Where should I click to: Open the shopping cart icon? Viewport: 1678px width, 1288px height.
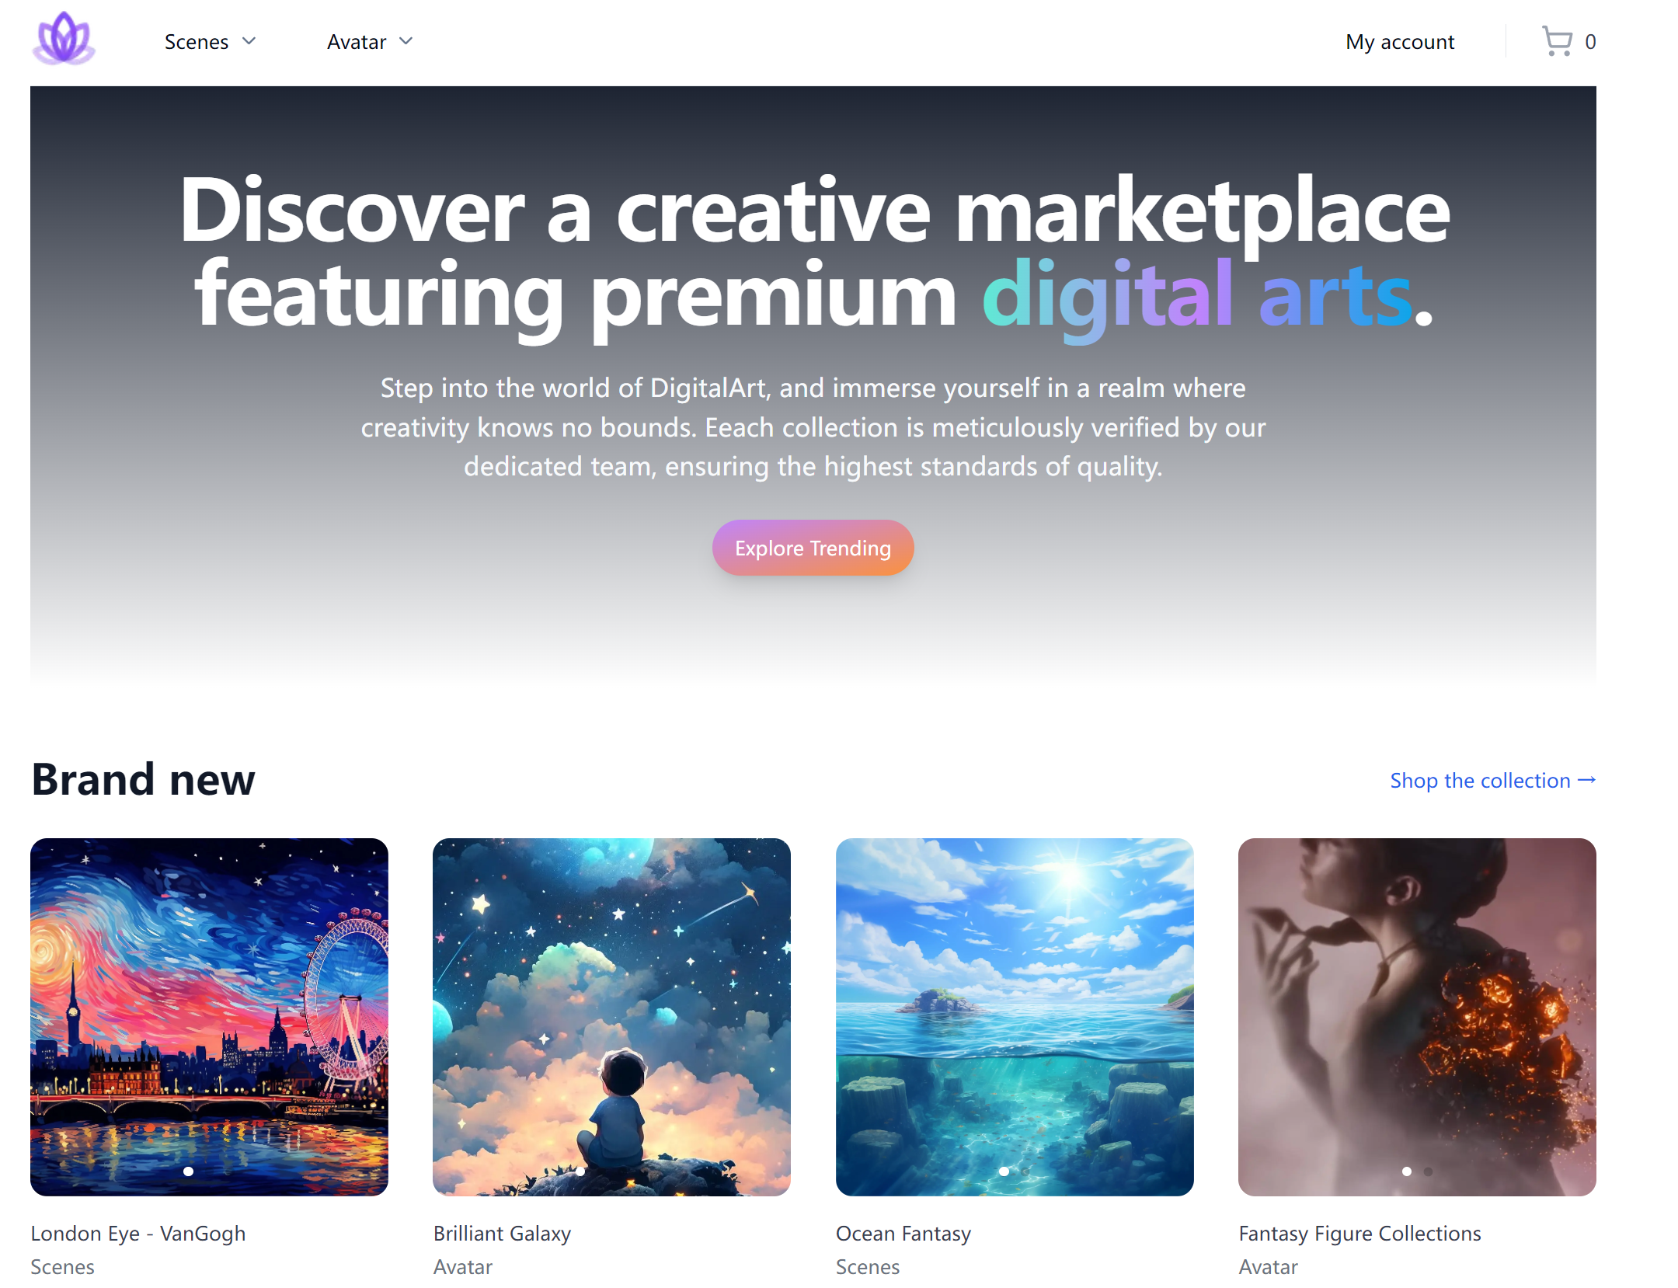coord(1557,41)
